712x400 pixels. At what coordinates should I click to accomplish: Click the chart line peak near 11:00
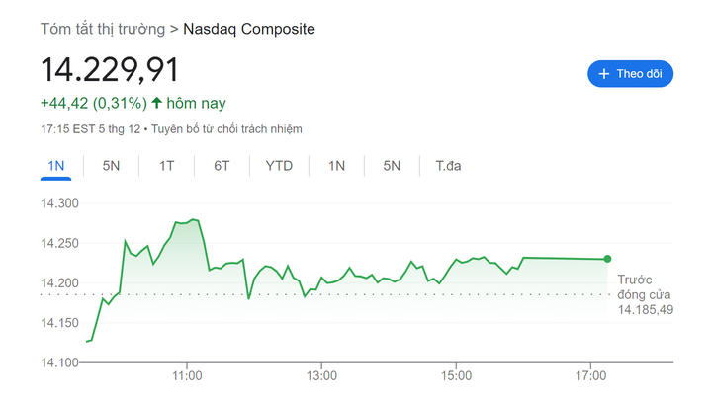(193, 219)
